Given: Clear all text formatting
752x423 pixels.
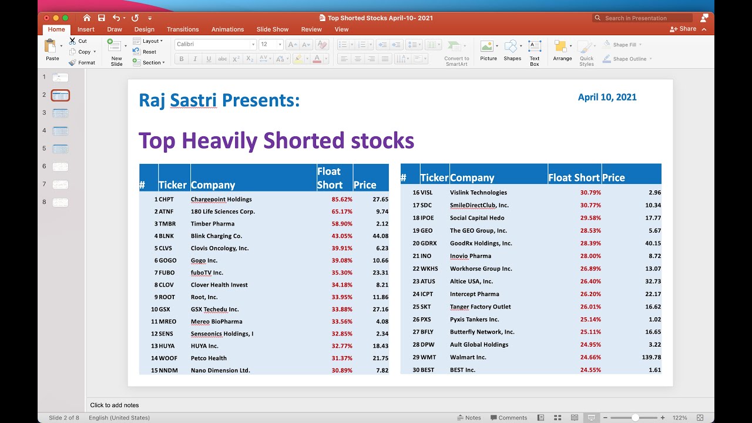Looking at the screenshot, I should (321, 44).
